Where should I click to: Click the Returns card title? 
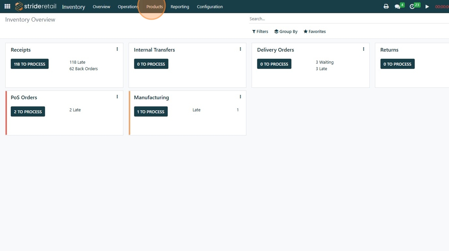tap(389, 50)
